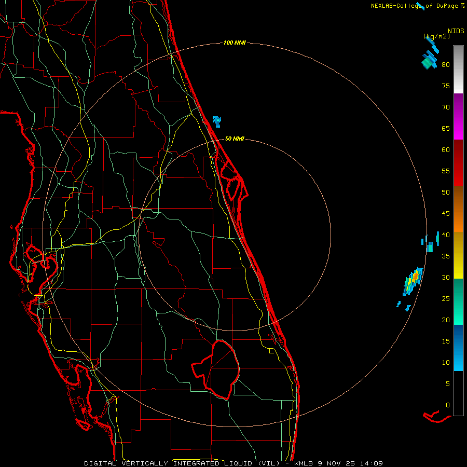This screenshot has width=467, height=467.
Task: Select the green segment of the VIL scale
Action: pos(458,301)
